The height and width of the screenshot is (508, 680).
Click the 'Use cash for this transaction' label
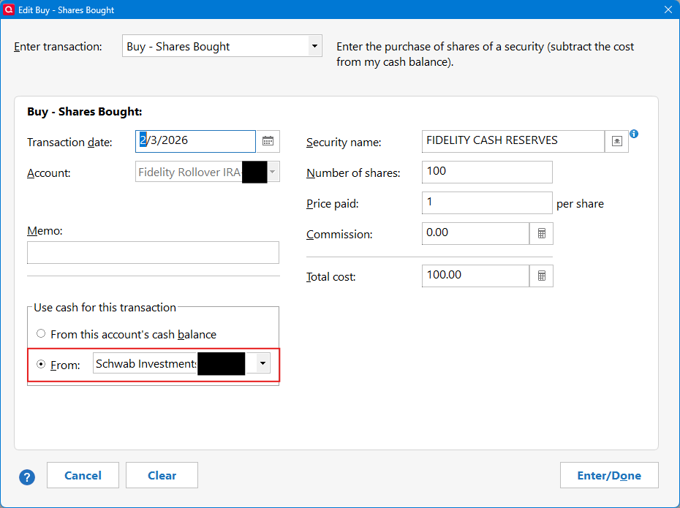point(105,307)
